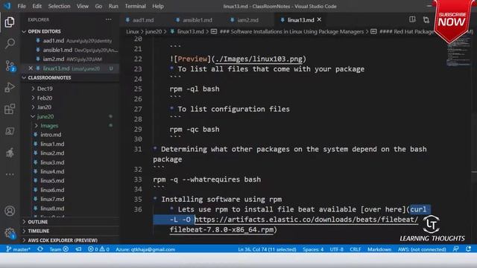Open the Explorer view in activity bar
The image size is (477, 268).
(10, 22)
